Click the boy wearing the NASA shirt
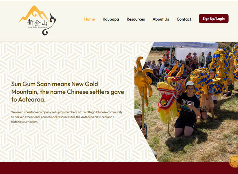Viewport: 238px width, 174px height. (188, 109)
